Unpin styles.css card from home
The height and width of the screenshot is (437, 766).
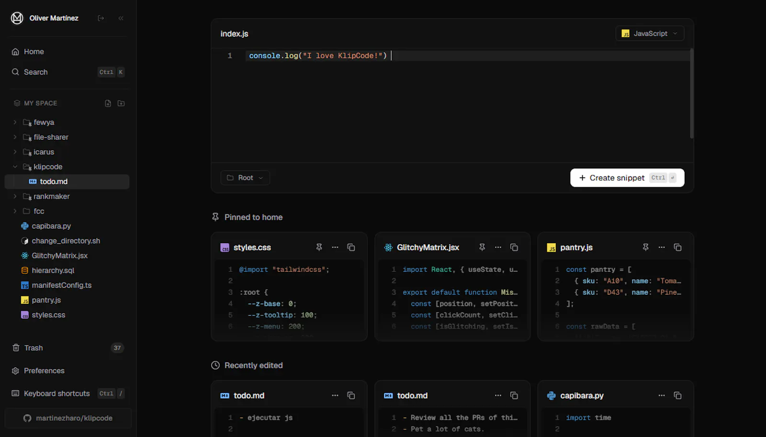[x=319, y=247]
